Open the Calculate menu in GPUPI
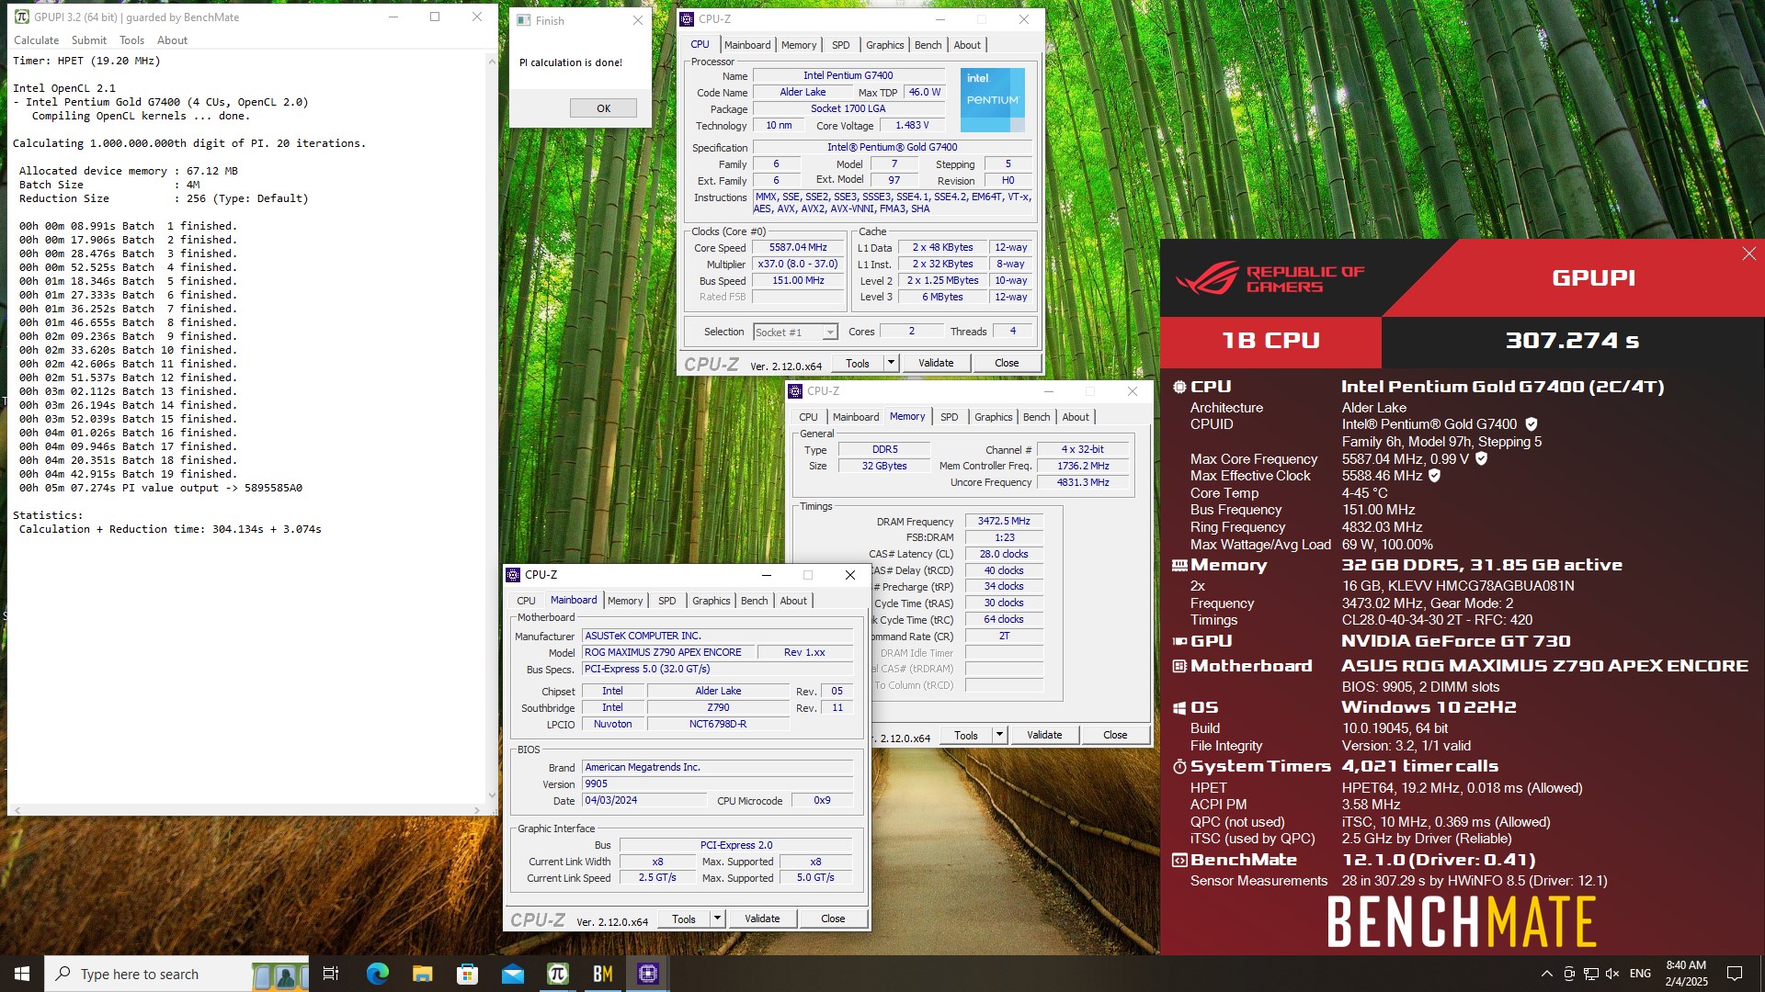 coord(36,40)
